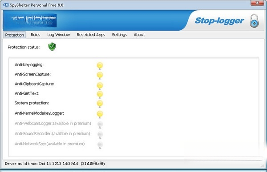Show the About tab

[x=139, y=35]
